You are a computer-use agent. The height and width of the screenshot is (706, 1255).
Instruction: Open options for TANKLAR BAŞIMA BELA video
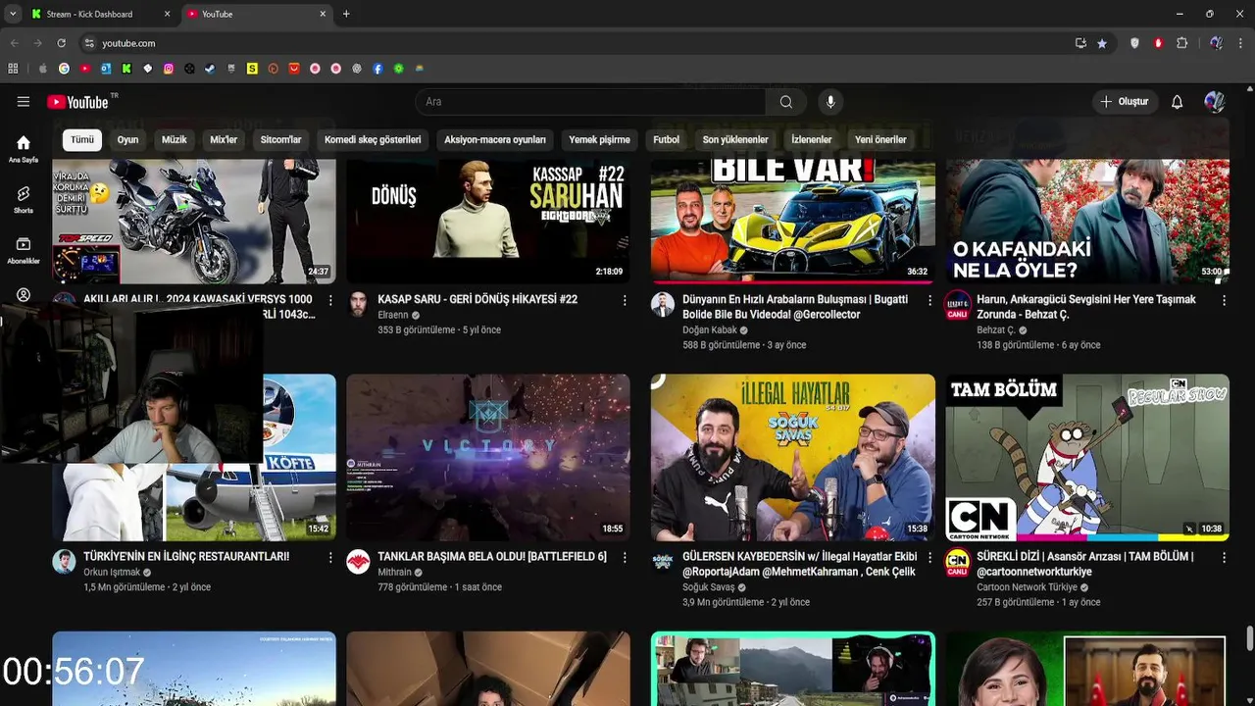point(625,557)
